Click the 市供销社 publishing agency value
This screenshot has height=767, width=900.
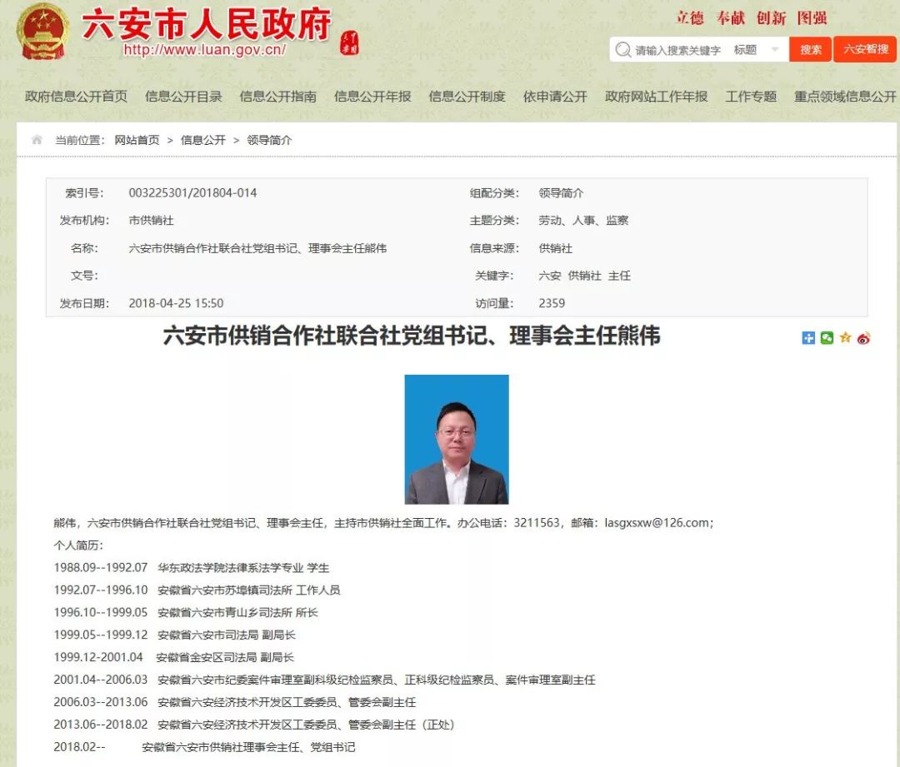point(151,221)
